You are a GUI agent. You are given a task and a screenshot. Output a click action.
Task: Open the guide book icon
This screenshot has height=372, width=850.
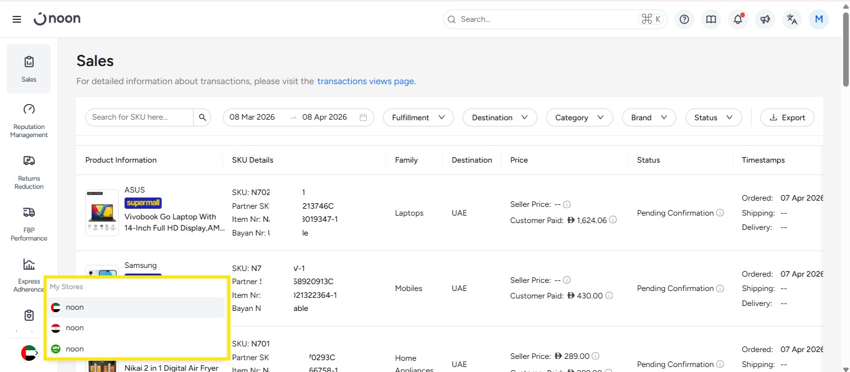click(711, 19)
